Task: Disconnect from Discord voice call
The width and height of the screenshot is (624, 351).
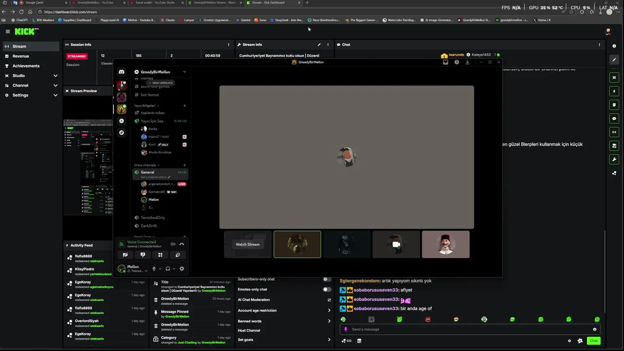Action: click(x=182, y=244)
